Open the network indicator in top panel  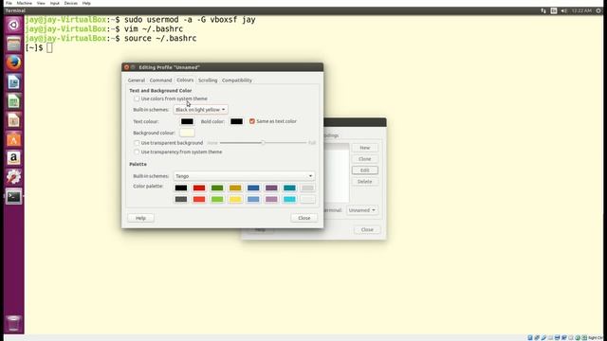(543, 10)
